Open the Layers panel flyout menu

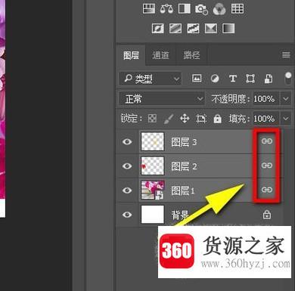point(286,54)
